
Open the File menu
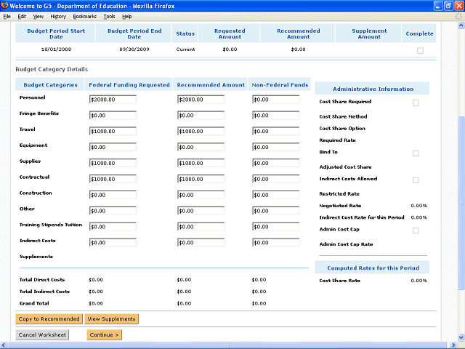click(7, 16)
